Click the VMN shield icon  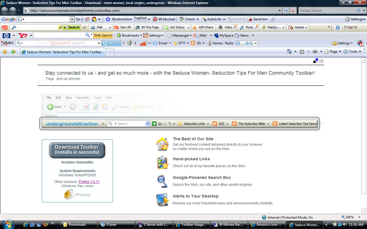(129, 43)
